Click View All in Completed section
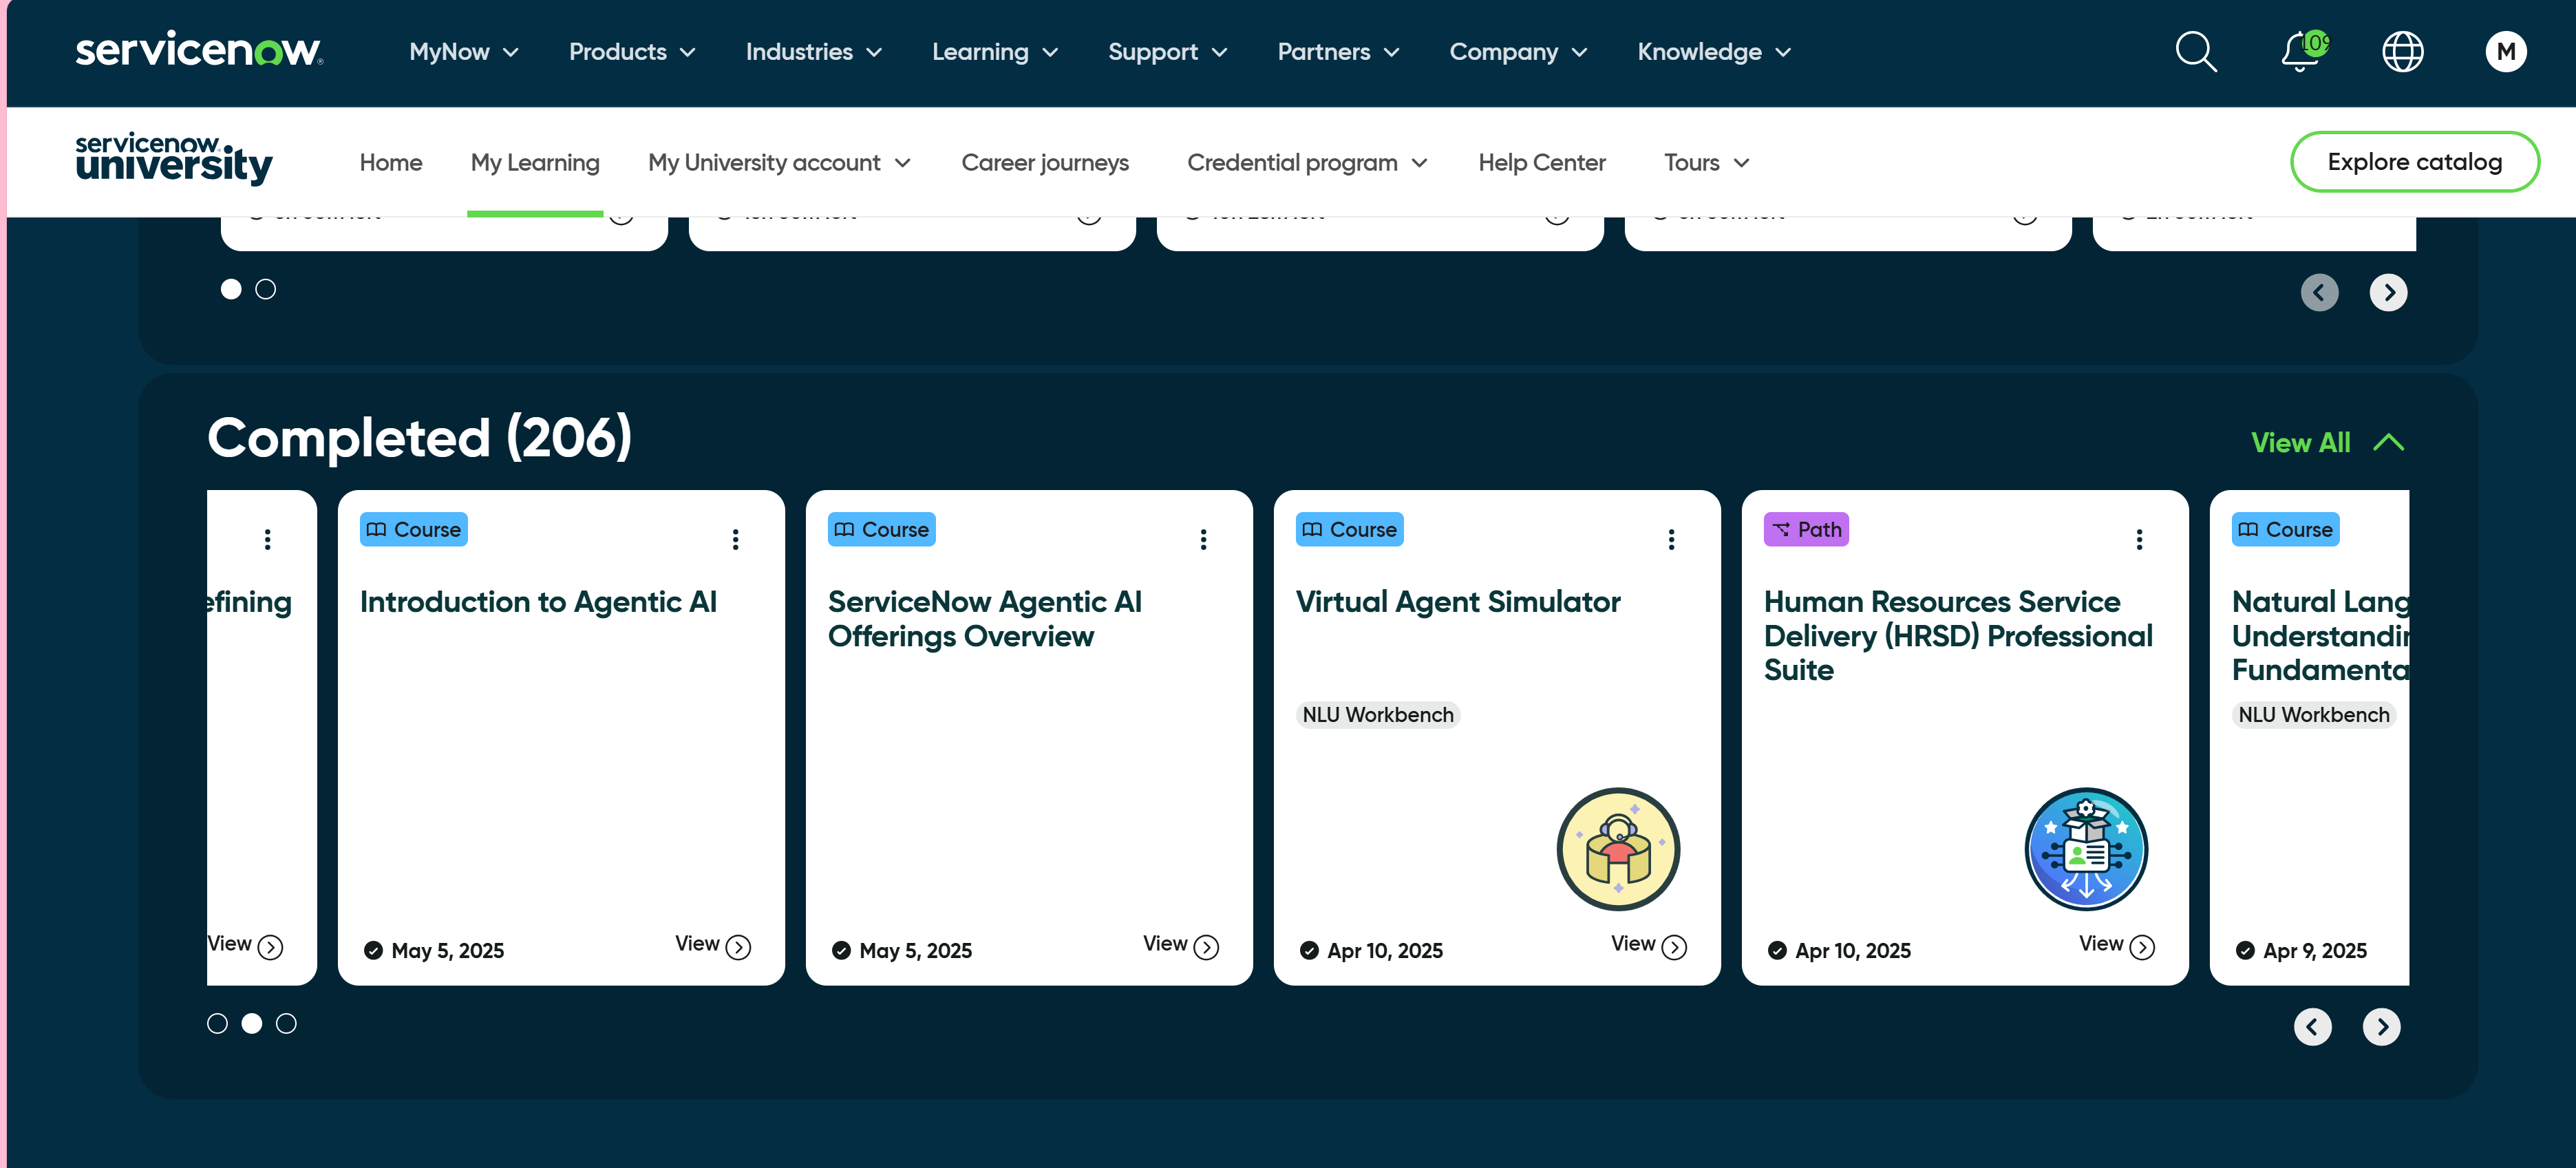 2300,443
